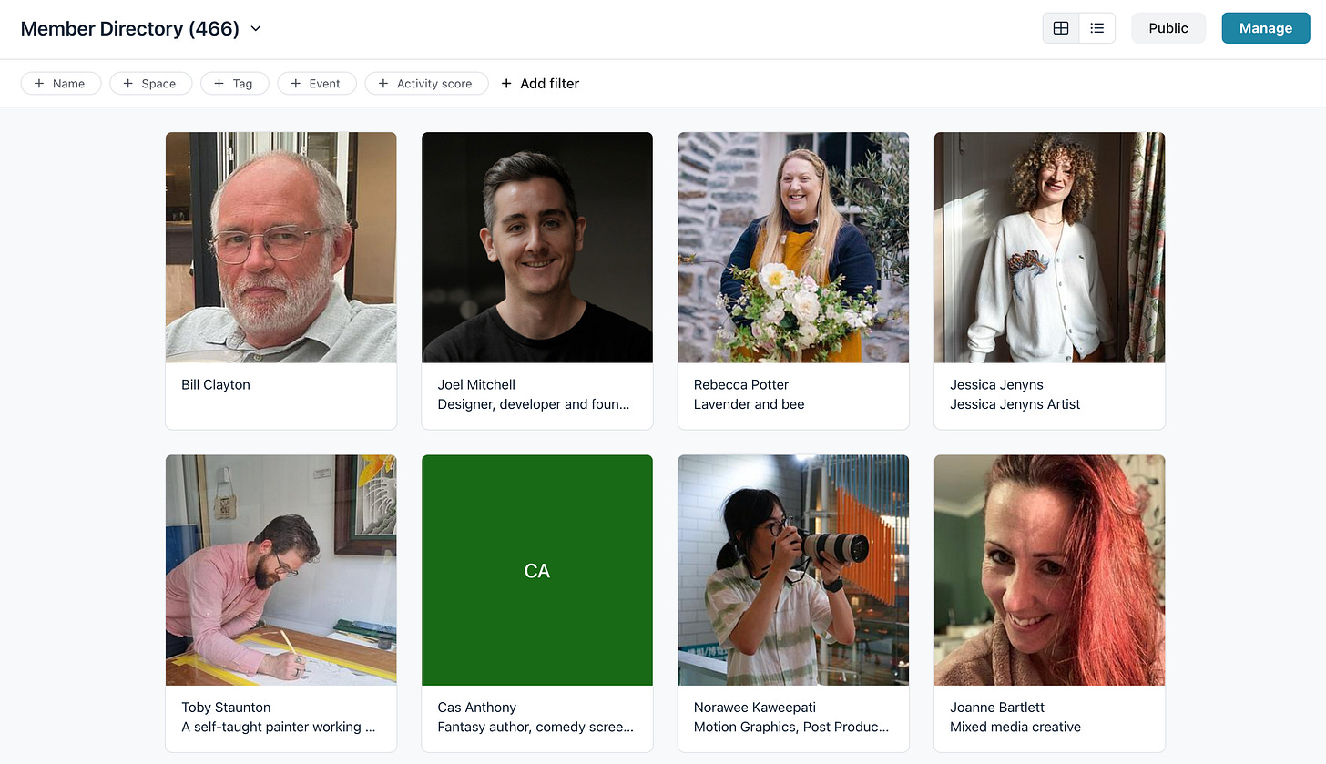Click the name Toby Staunton
This screenshot has width=1326, height=764.
point(226,708)
